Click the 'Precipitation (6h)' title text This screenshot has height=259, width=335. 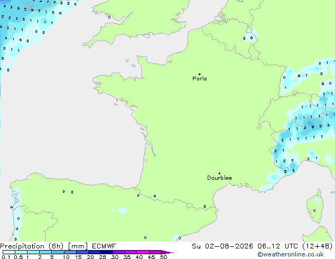pos(32,246)
